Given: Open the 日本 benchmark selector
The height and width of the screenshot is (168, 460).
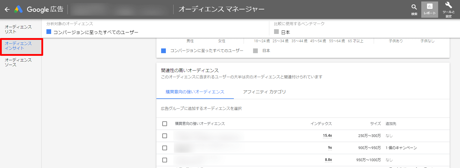Looking at the screenshot, I should [x=285, y=32].
